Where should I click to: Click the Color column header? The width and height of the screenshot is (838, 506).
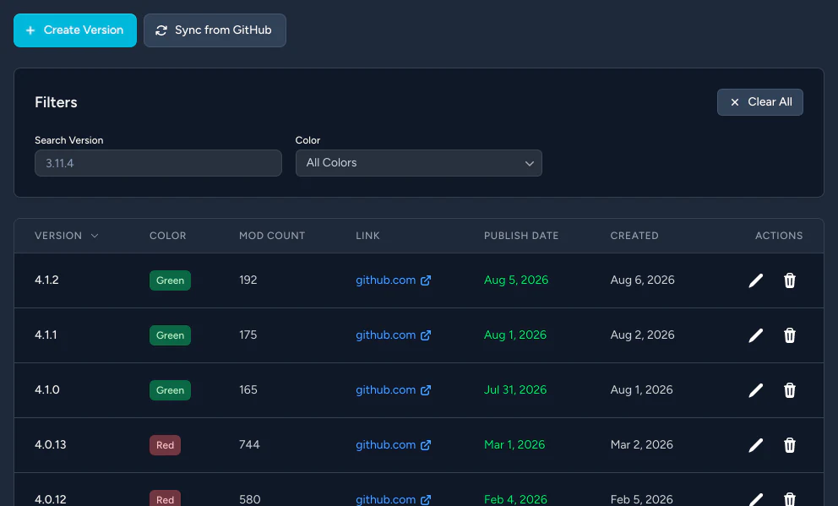[x=168, y=236]
